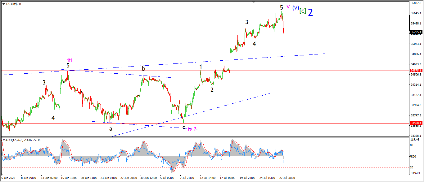Click the 33934.6 price axis value
The image size is (424, 182).
416,105
